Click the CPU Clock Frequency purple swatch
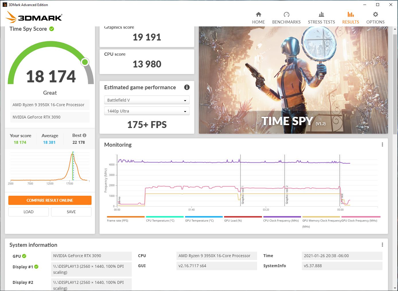The width and height of the screenshot is (398, 291). [x=282, y=217]
